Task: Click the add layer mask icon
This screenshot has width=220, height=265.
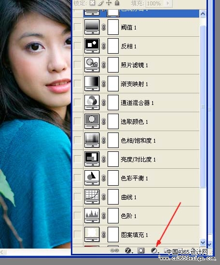Action: tap(141, 250)
